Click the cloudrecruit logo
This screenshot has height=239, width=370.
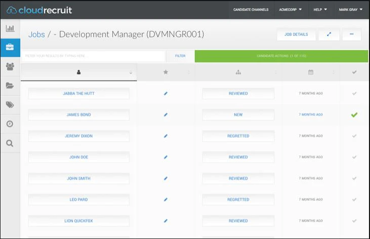pos(39,10)
